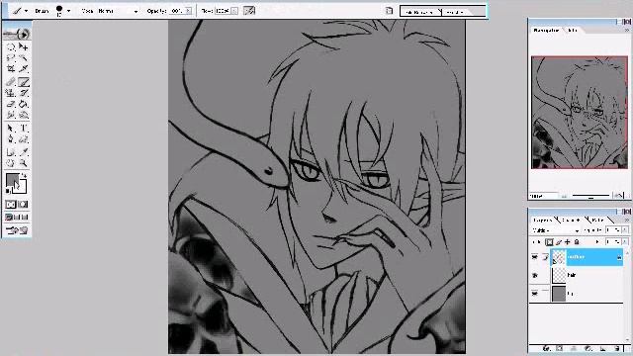Open the foreground color swatch
This screenshot has height=356, width=633.
coord(12,180)
